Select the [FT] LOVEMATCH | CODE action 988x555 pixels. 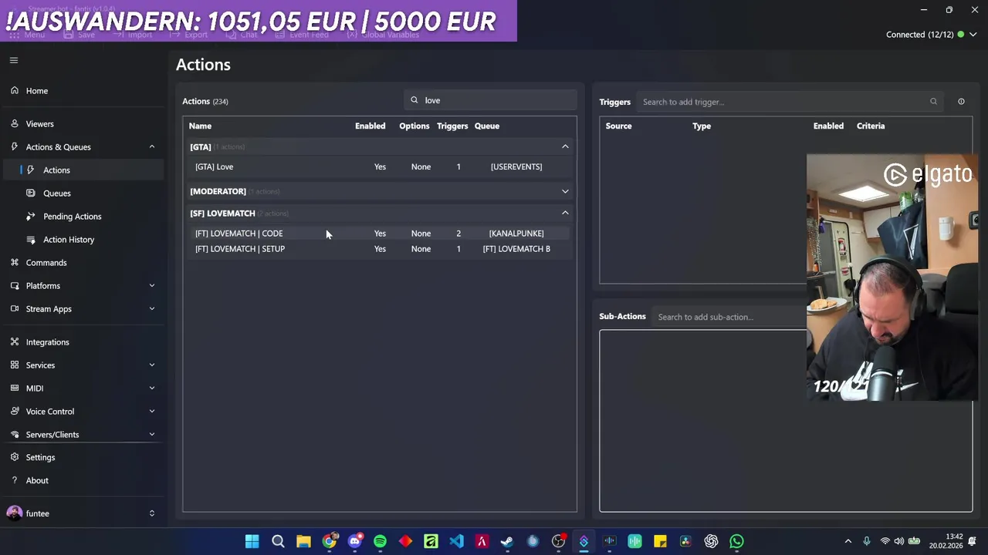[x=380, y=234]
